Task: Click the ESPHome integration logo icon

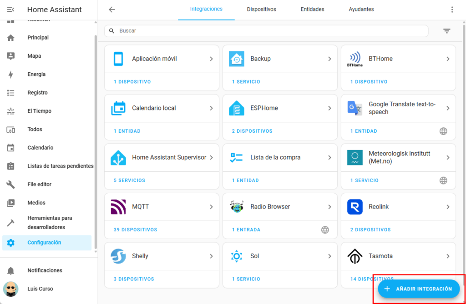Action: tap(237, 108)
